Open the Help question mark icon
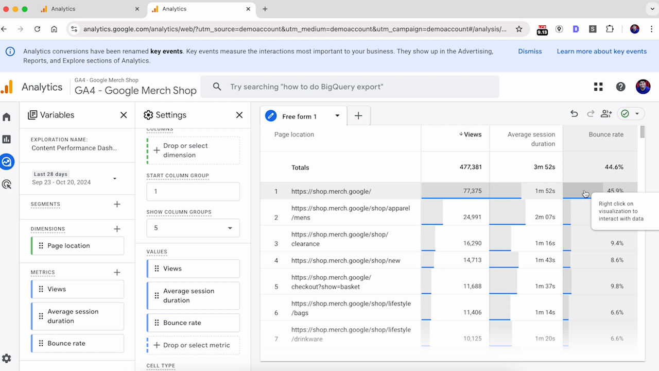Viewport: 659px width, 371px height. pos(621,87)
